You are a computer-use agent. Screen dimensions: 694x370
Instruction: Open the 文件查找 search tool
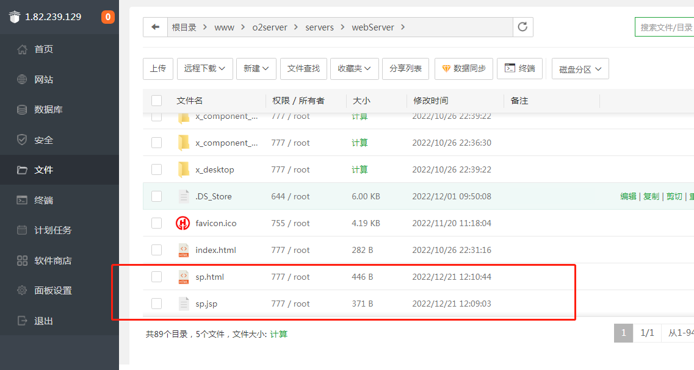point(303,68)
